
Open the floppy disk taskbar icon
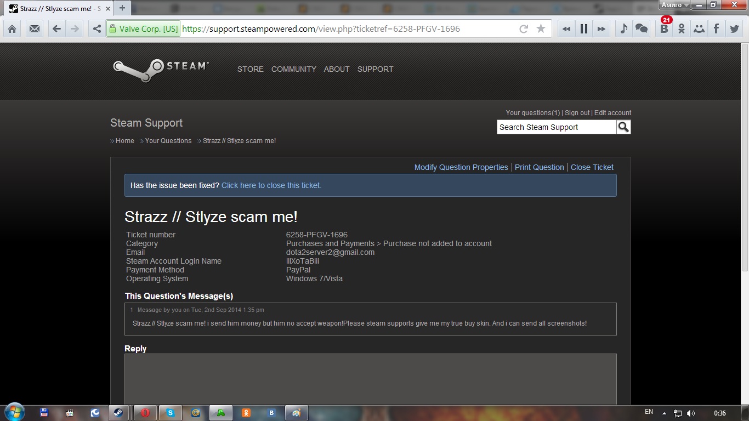44,413
